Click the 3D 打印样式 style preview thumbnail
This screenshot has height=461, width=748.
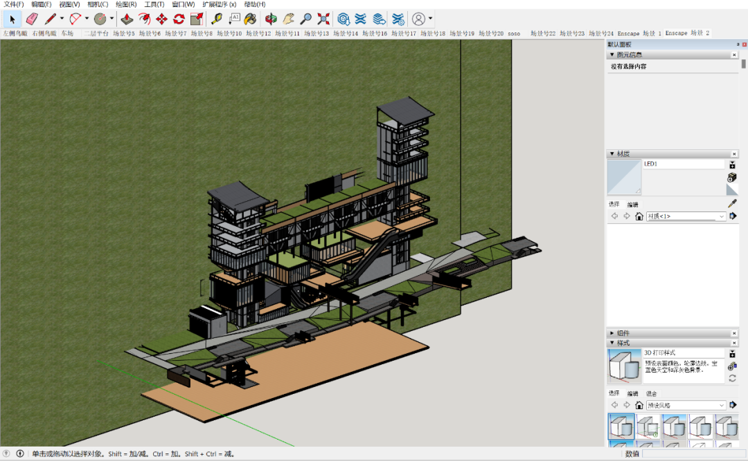[624, 366]
